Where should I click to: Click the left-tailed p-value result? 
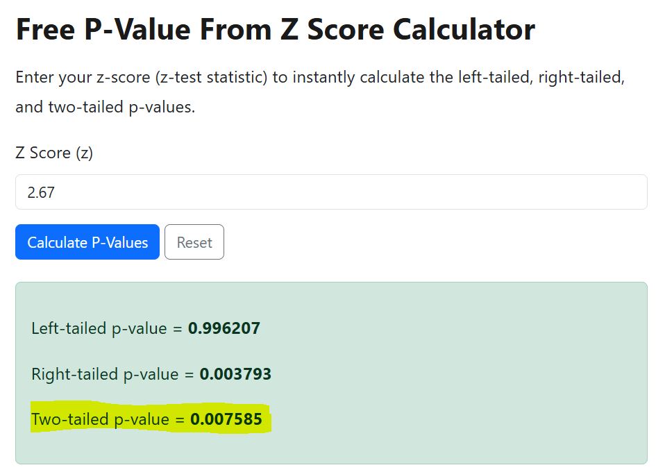pyautogui.click(x=144, y=328)
